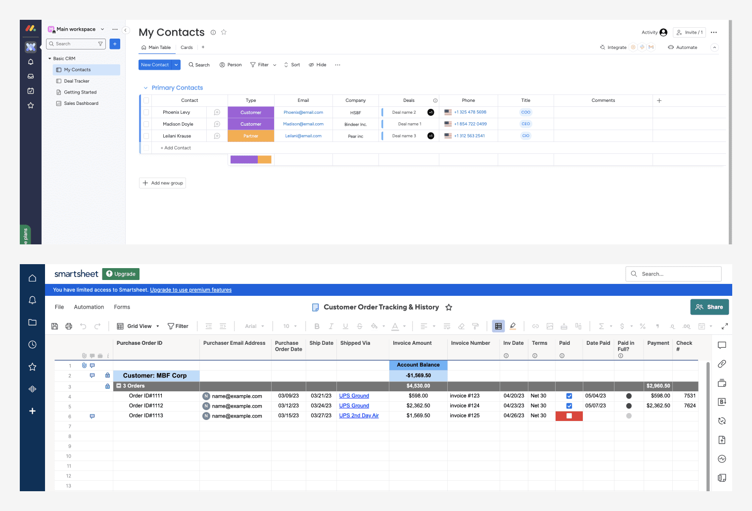Click Customer status label for Phoenix Levy
Viewport: 752px width, 511px height.
tap(251, 112)
